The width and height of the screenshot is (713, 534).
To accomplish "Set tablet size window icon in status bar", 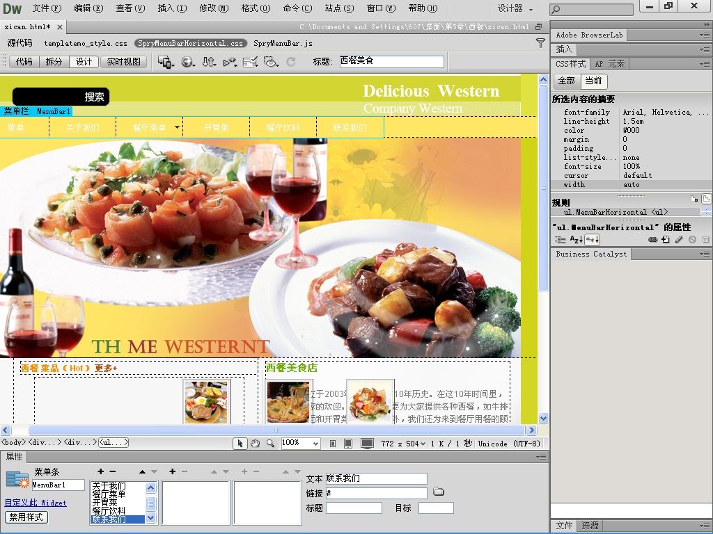I will point(348,444).
